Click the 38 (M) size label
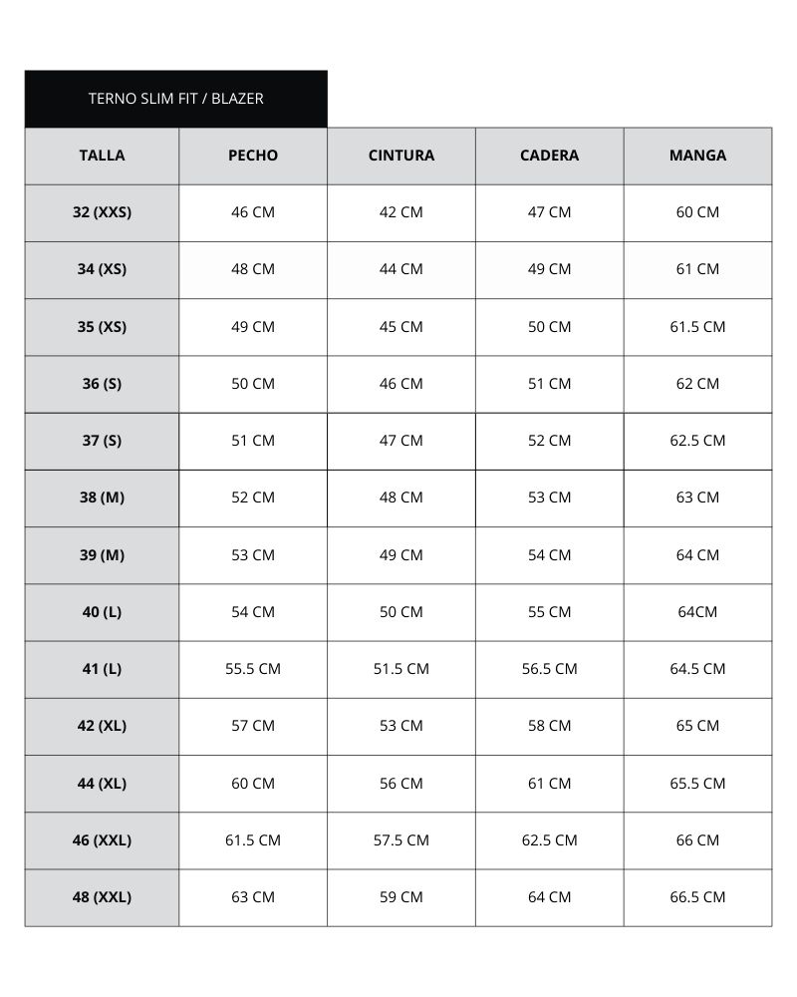Screen dimensions: 797x997 pos(102,498)
